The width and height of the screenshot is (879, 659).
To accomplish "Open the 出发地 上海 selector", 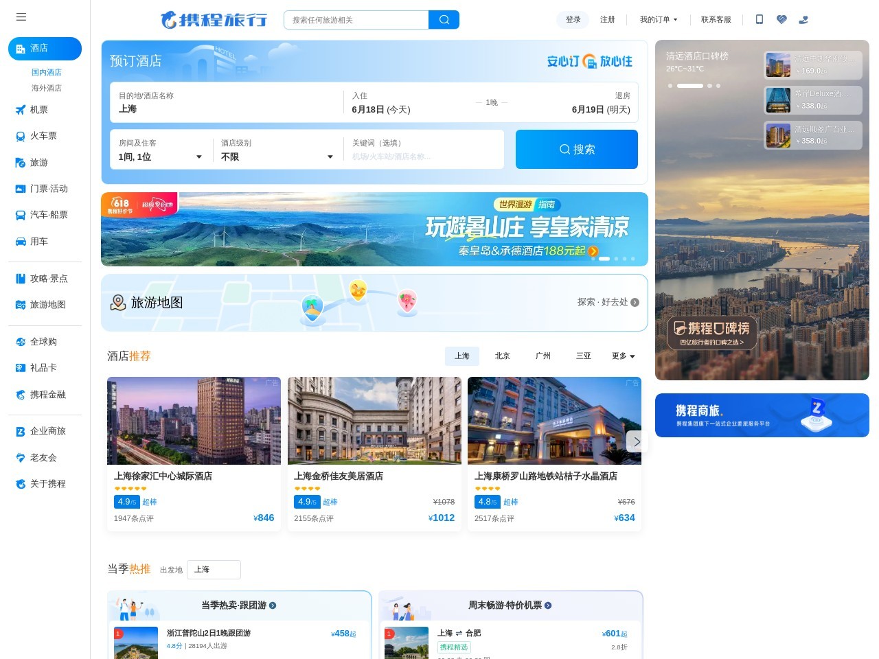I will pos(214,570).
